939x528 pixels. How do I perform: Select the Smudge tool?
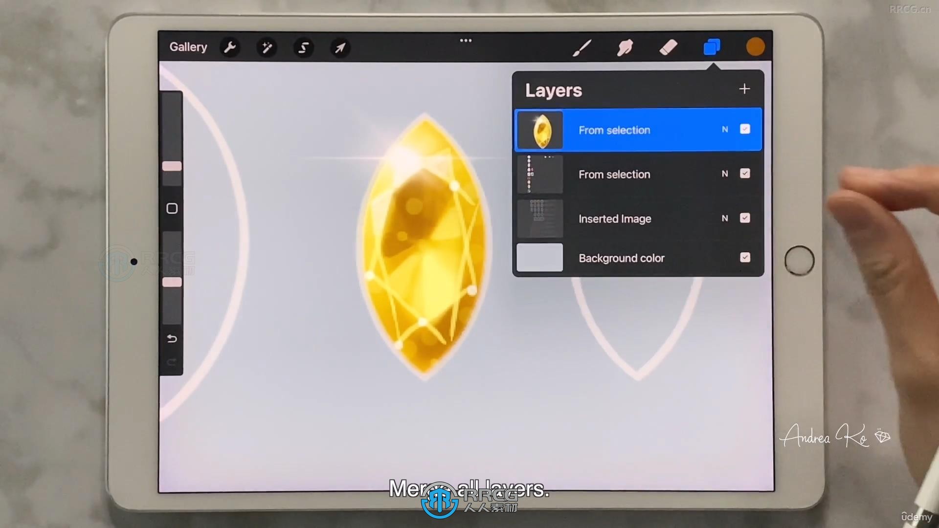(x=625, y=47)
